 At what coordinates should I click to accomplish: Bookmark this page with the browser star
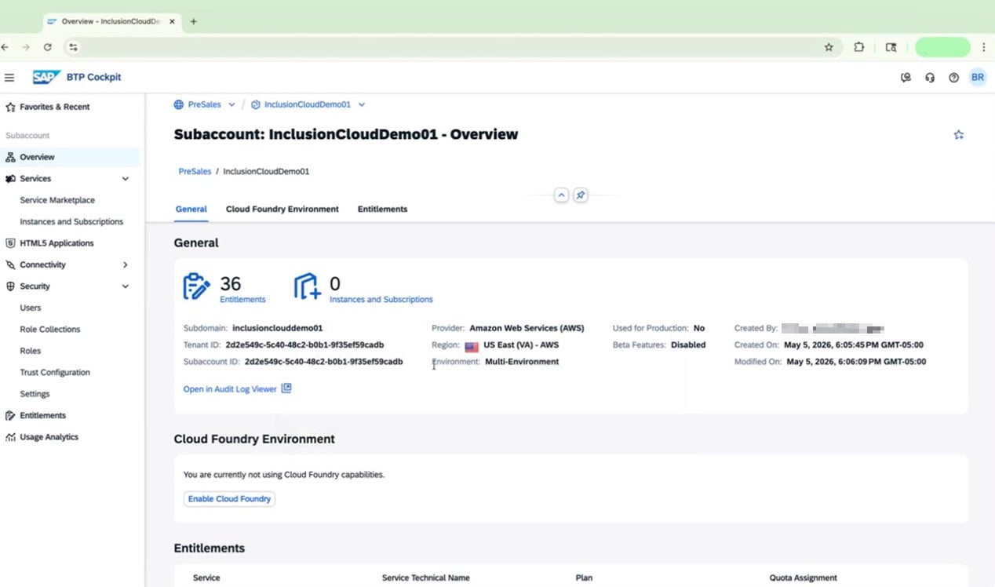(x=829, y=47)
